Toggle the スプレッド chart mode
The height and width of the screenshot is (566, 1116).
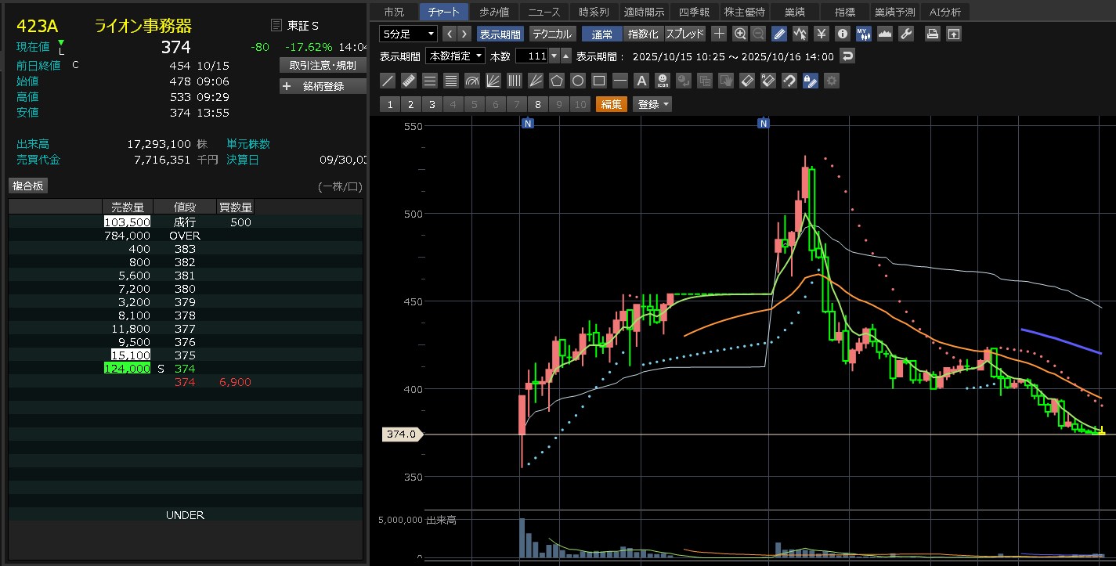685,34
